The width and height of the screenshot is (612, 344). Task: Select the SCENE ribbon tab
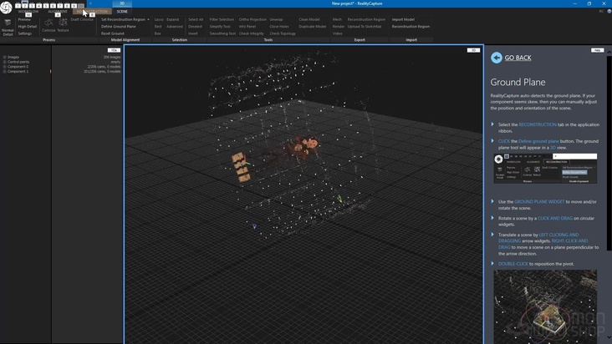tap(122, 12)
